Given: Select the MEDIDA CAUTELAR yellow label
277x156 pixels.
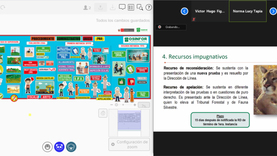Looking at the screenshot, I should point(45,78).
